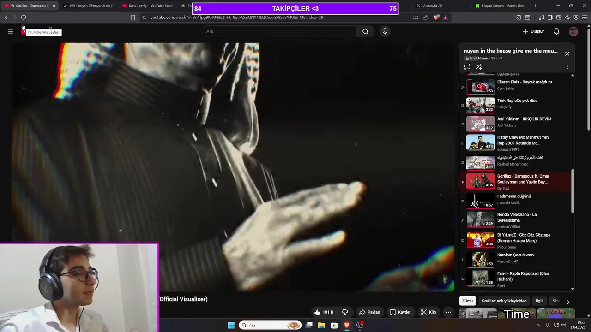Play Anıl Yıldırım - IRKÇILIK DEYİN from playlist
Viewport: 591px width, 332px height.
[516, 124]
